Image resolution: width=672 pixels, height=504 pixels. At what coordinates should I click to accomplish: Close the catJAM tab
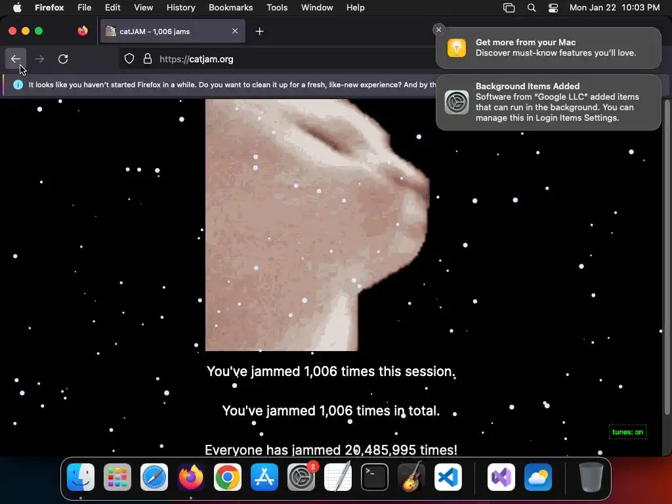(235, 31)
